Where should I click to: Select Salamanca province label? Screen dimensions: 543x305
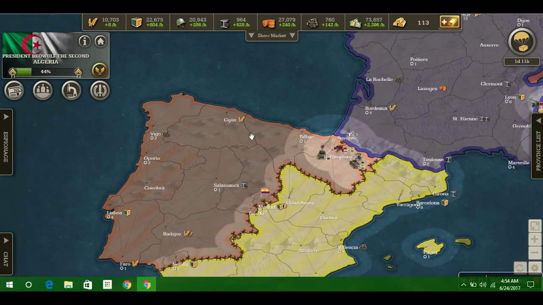(x=226, y=185)
